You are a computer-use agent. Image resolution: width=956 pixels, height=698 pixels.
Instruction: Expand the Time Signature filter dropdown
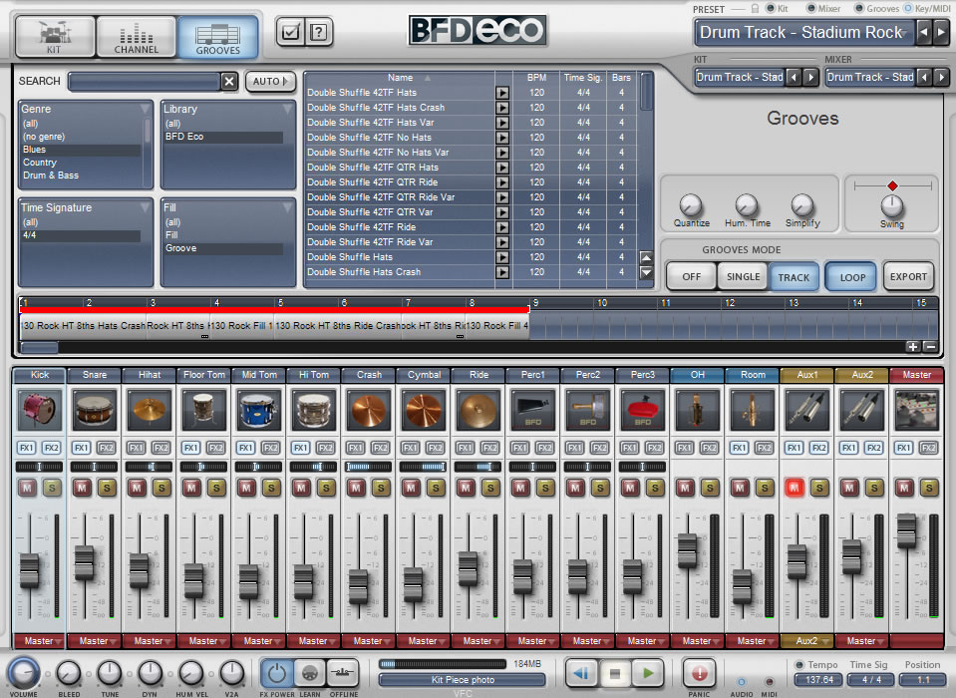[x=145, y=207]
